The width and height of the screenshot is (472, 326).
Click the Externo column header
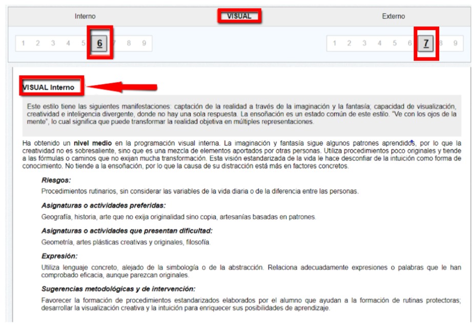tap(393, 16)
